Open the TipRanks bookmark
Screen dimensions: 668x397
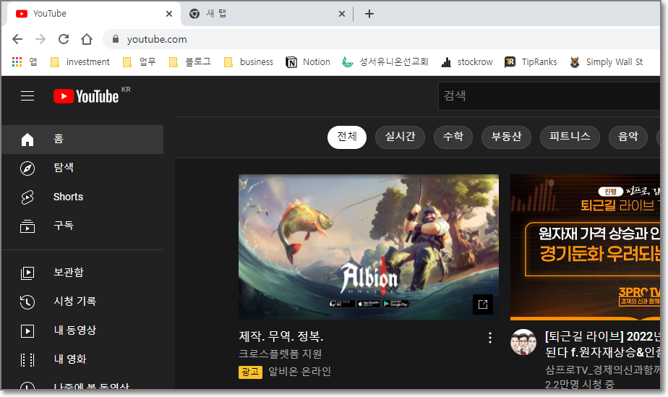pyautogui.click(x=531, y=62)
